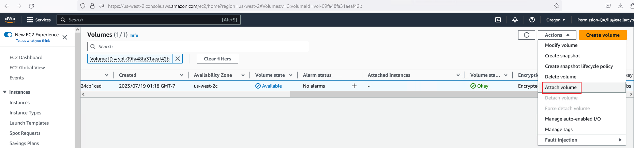Open the Oregon region dropdown

pos(556,20)
